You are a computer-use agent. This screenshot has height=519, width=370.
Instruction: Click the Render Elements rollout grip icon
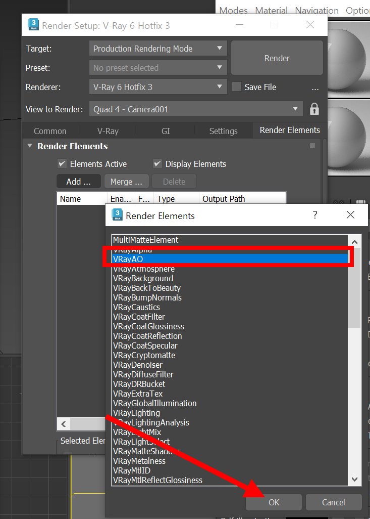coord(312,146)
